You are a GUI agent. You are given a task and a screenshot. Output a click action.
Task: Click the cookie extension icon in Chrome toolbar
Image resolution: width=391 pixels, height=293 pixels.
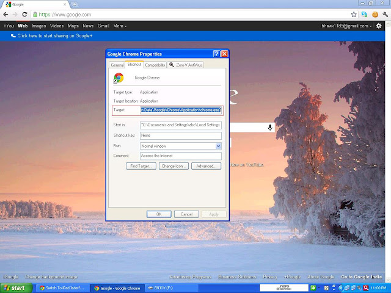coord(375,15)
